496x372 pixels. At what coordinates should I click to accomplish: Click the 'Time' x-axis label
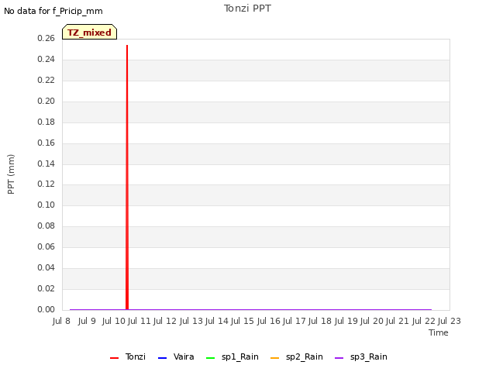click(439, 332)
